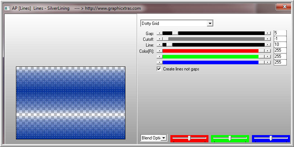Click the green value field showing 255
294x147 pixels.
(x=280, y=56)
